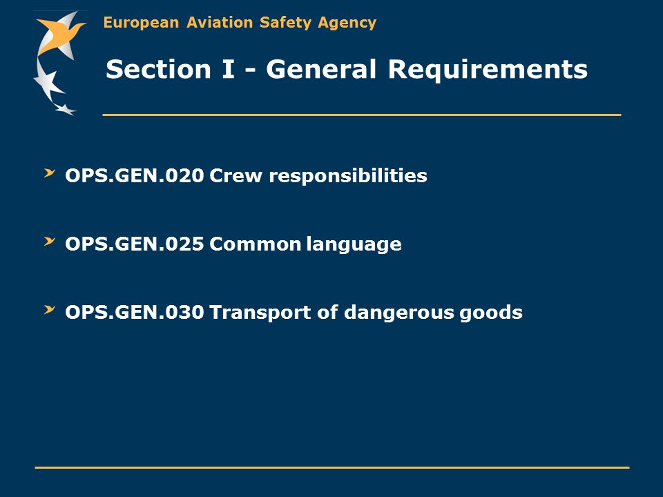Select the orange line at the slide bottom
This screenshot has height=497, width=663.
tap(332, 467)
